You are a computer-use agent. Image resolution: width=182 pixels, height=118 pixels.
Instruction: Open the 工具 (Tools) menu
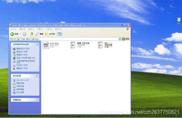(x=49, y=29)
